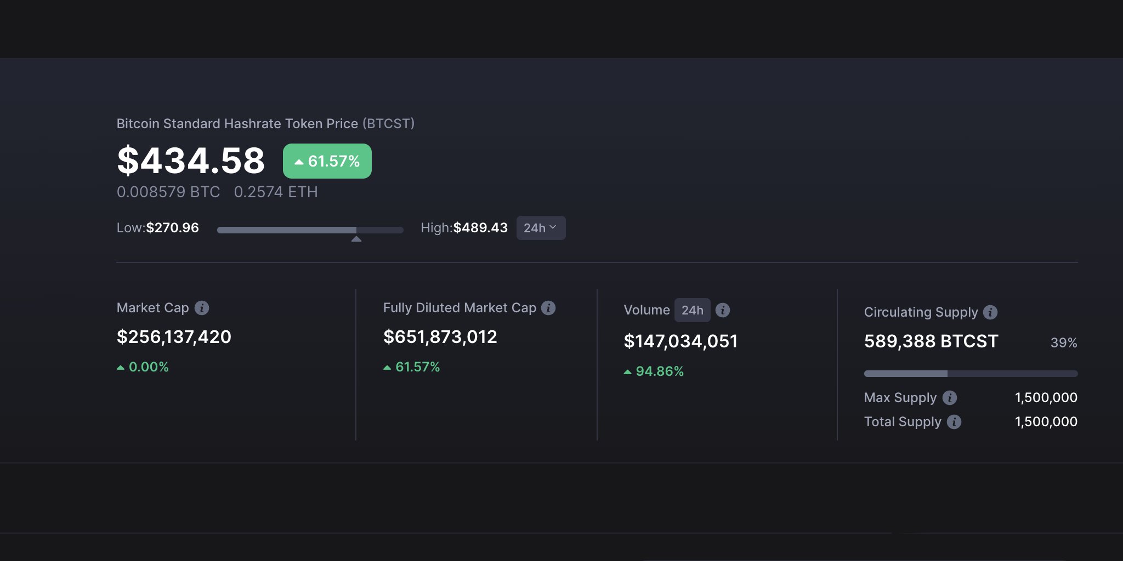The width and height of the screenshot is (1123, 561).
Task: Open Circulating Supply info icon
Action: [990, 312]
